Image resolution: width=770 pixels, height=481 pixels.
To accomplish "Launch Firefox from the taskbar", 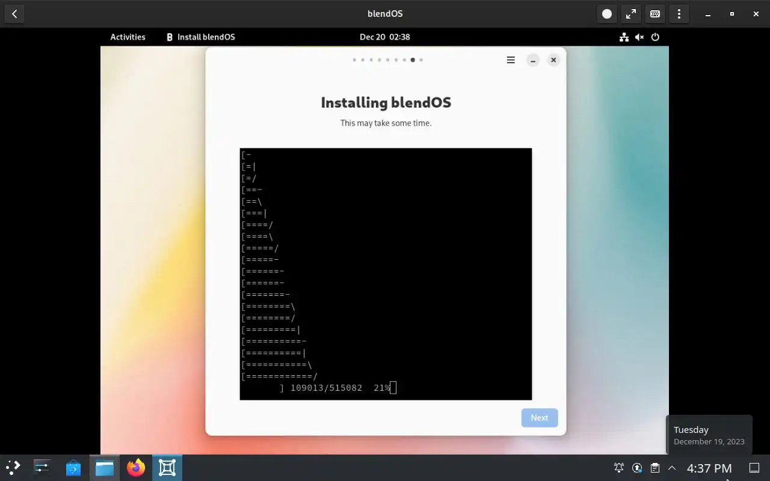I will (136, 467).
